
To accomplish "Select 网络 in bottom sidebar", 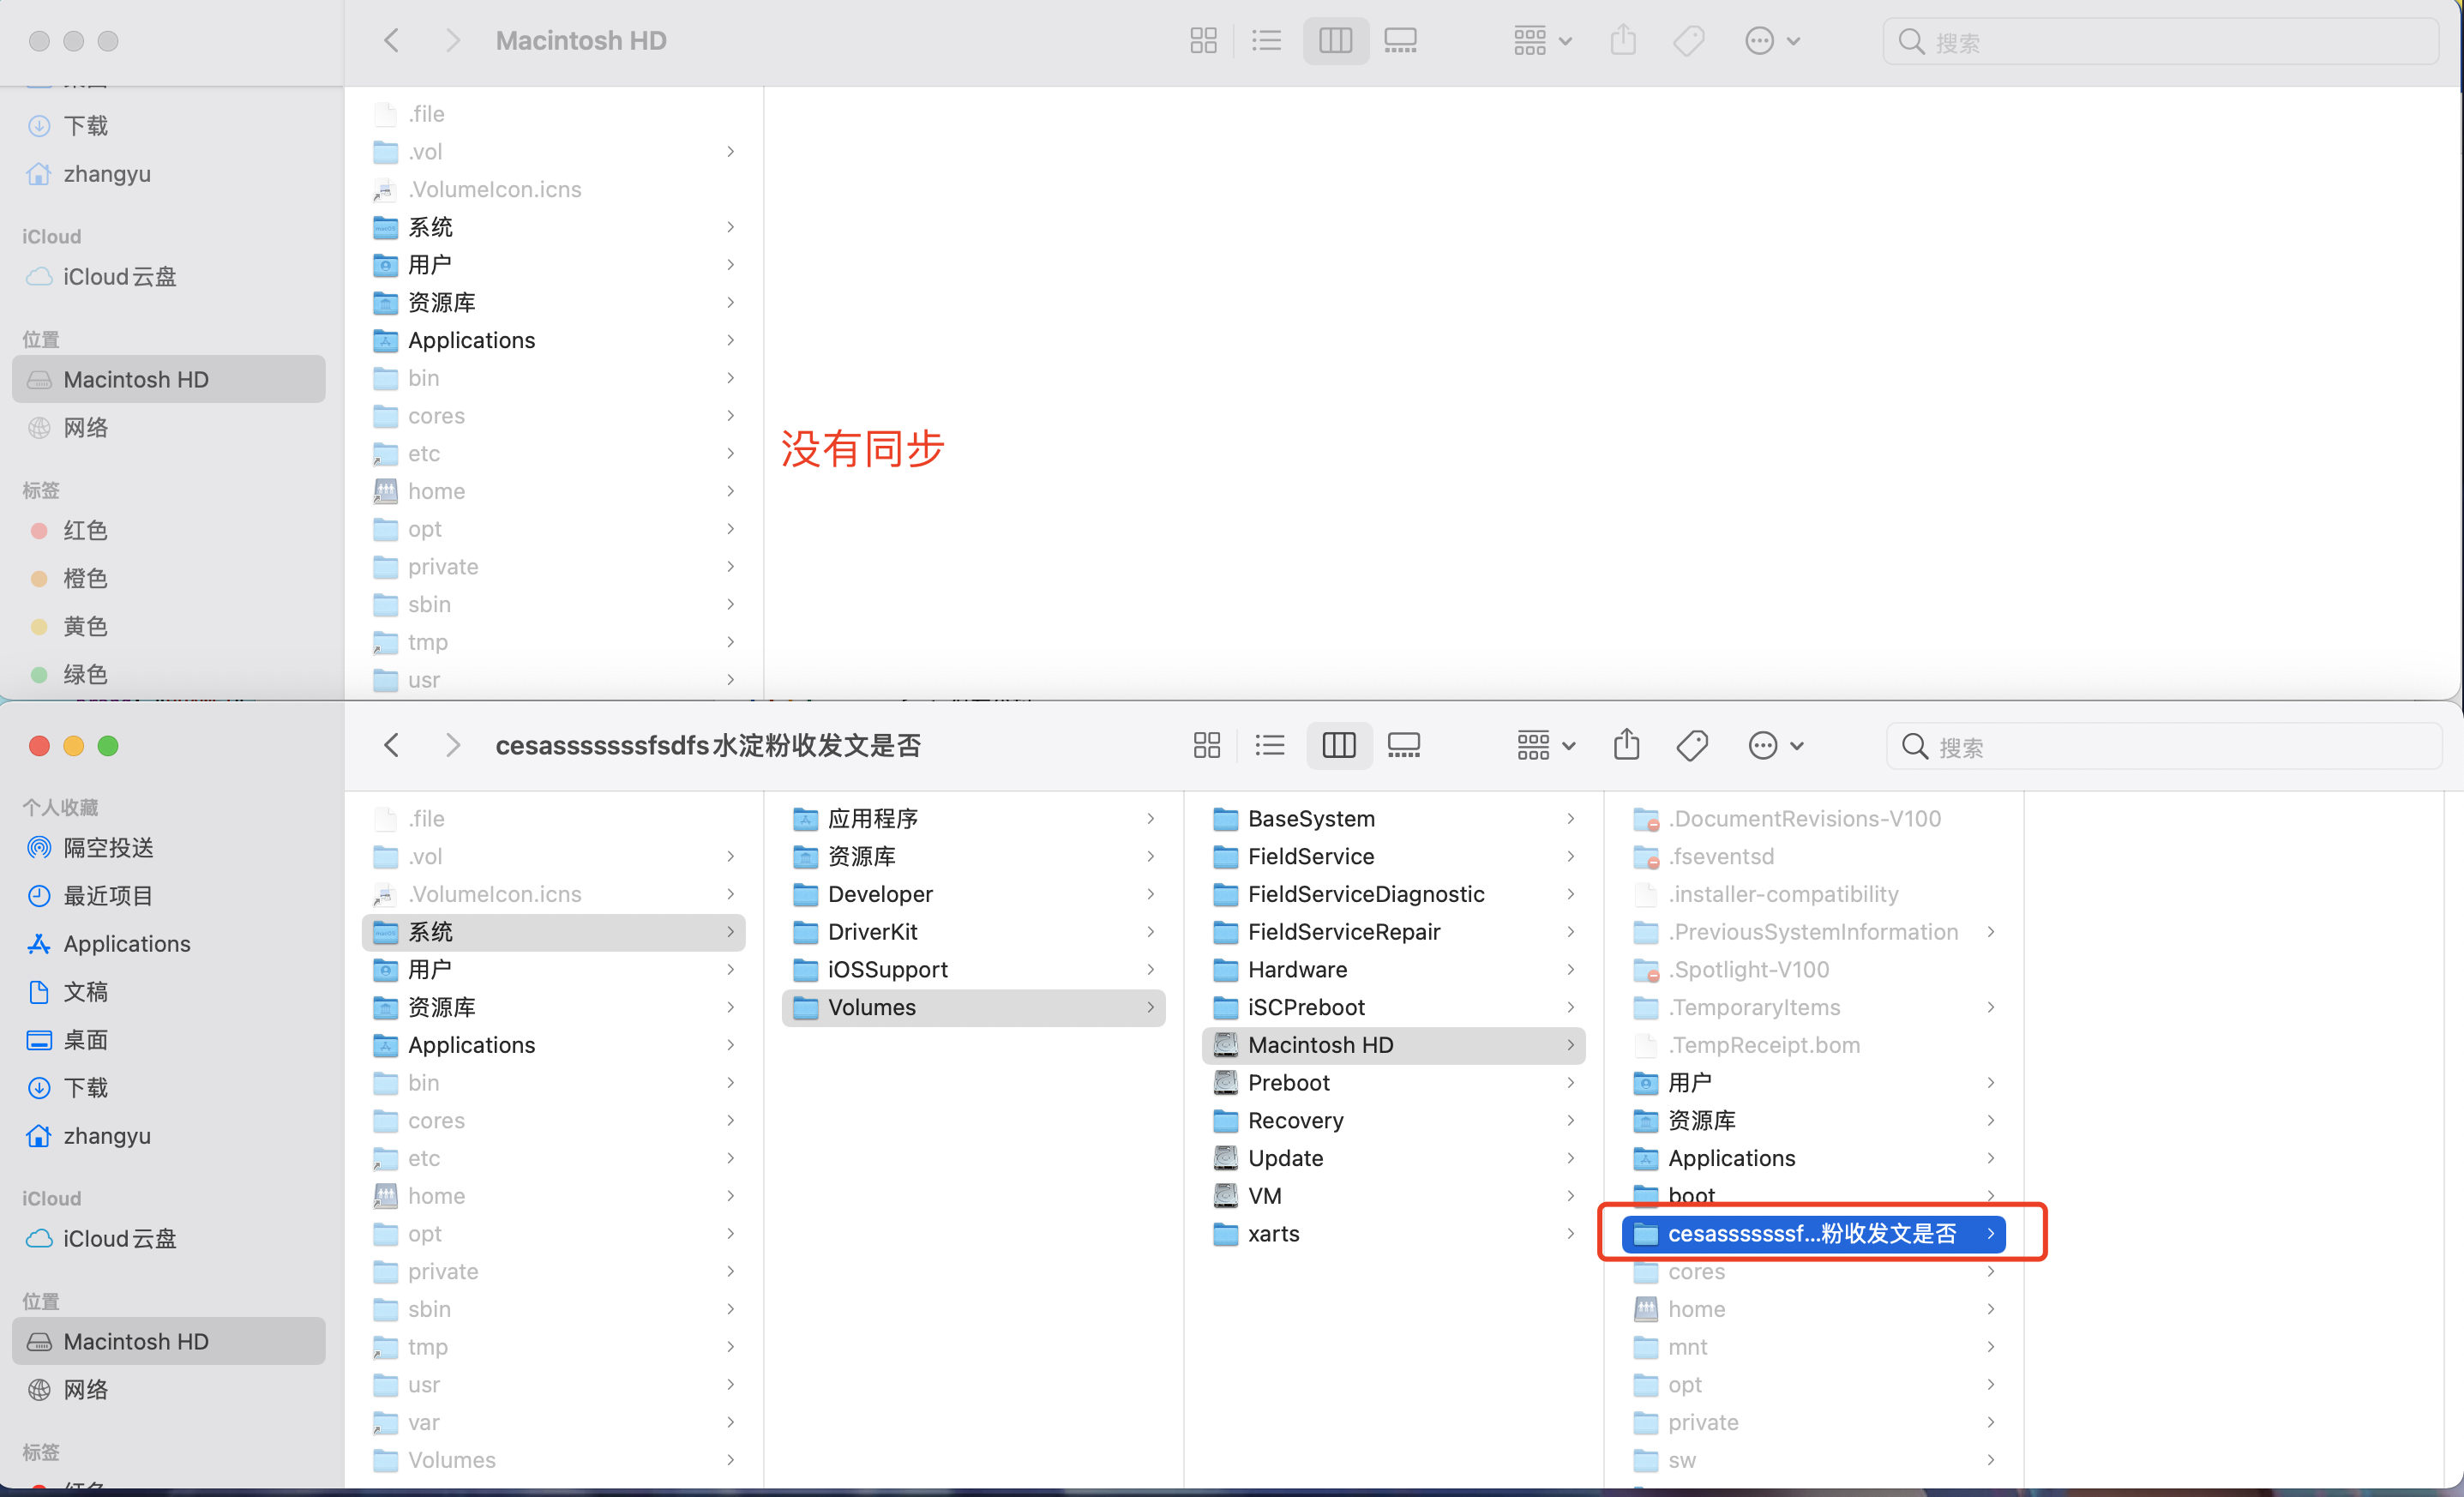I will point(85,1389).
